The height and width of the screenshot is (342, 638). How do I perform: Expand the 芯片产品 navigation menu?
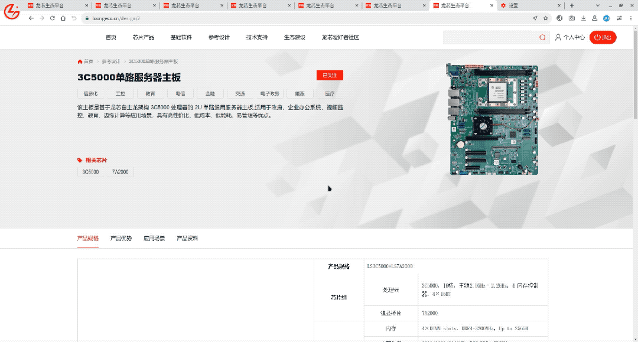(x=143, y=37)
